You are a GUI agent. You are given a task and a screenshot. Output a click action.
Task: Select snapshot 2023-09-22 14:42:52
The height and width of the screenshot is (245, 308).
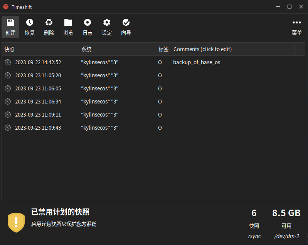tap(38, 62)
